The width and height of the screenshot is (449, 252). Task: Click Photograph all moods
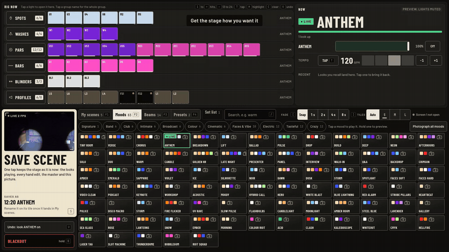(428, 126)
